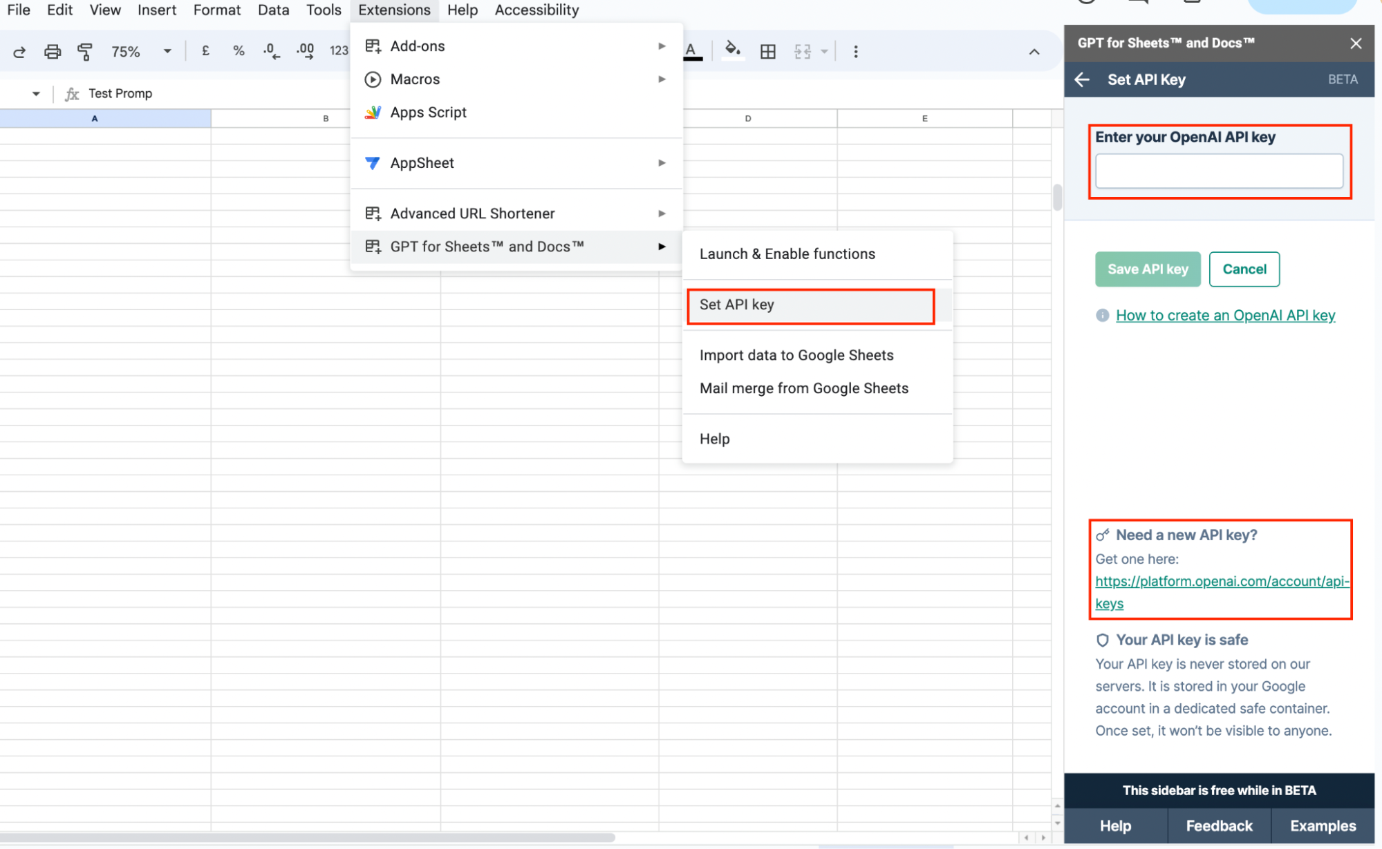Collapse the toolbar with the chevron
1382x849 pixels.
1034,52
